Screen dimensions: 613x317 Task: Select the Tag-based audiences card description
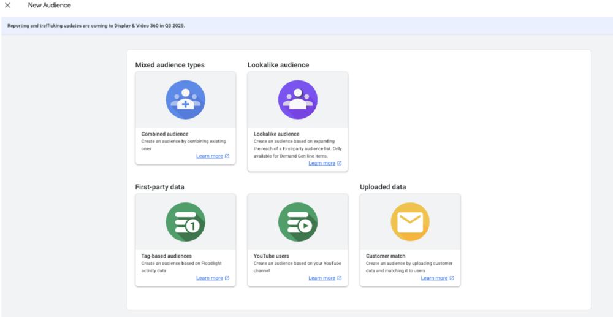(181, 267)
